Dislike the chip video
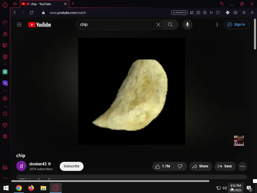 180,166
